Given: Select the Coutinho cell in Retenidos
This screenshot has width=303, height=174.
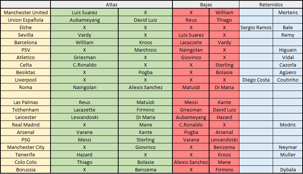Looking at the screenshot, I should coord(288,80).
